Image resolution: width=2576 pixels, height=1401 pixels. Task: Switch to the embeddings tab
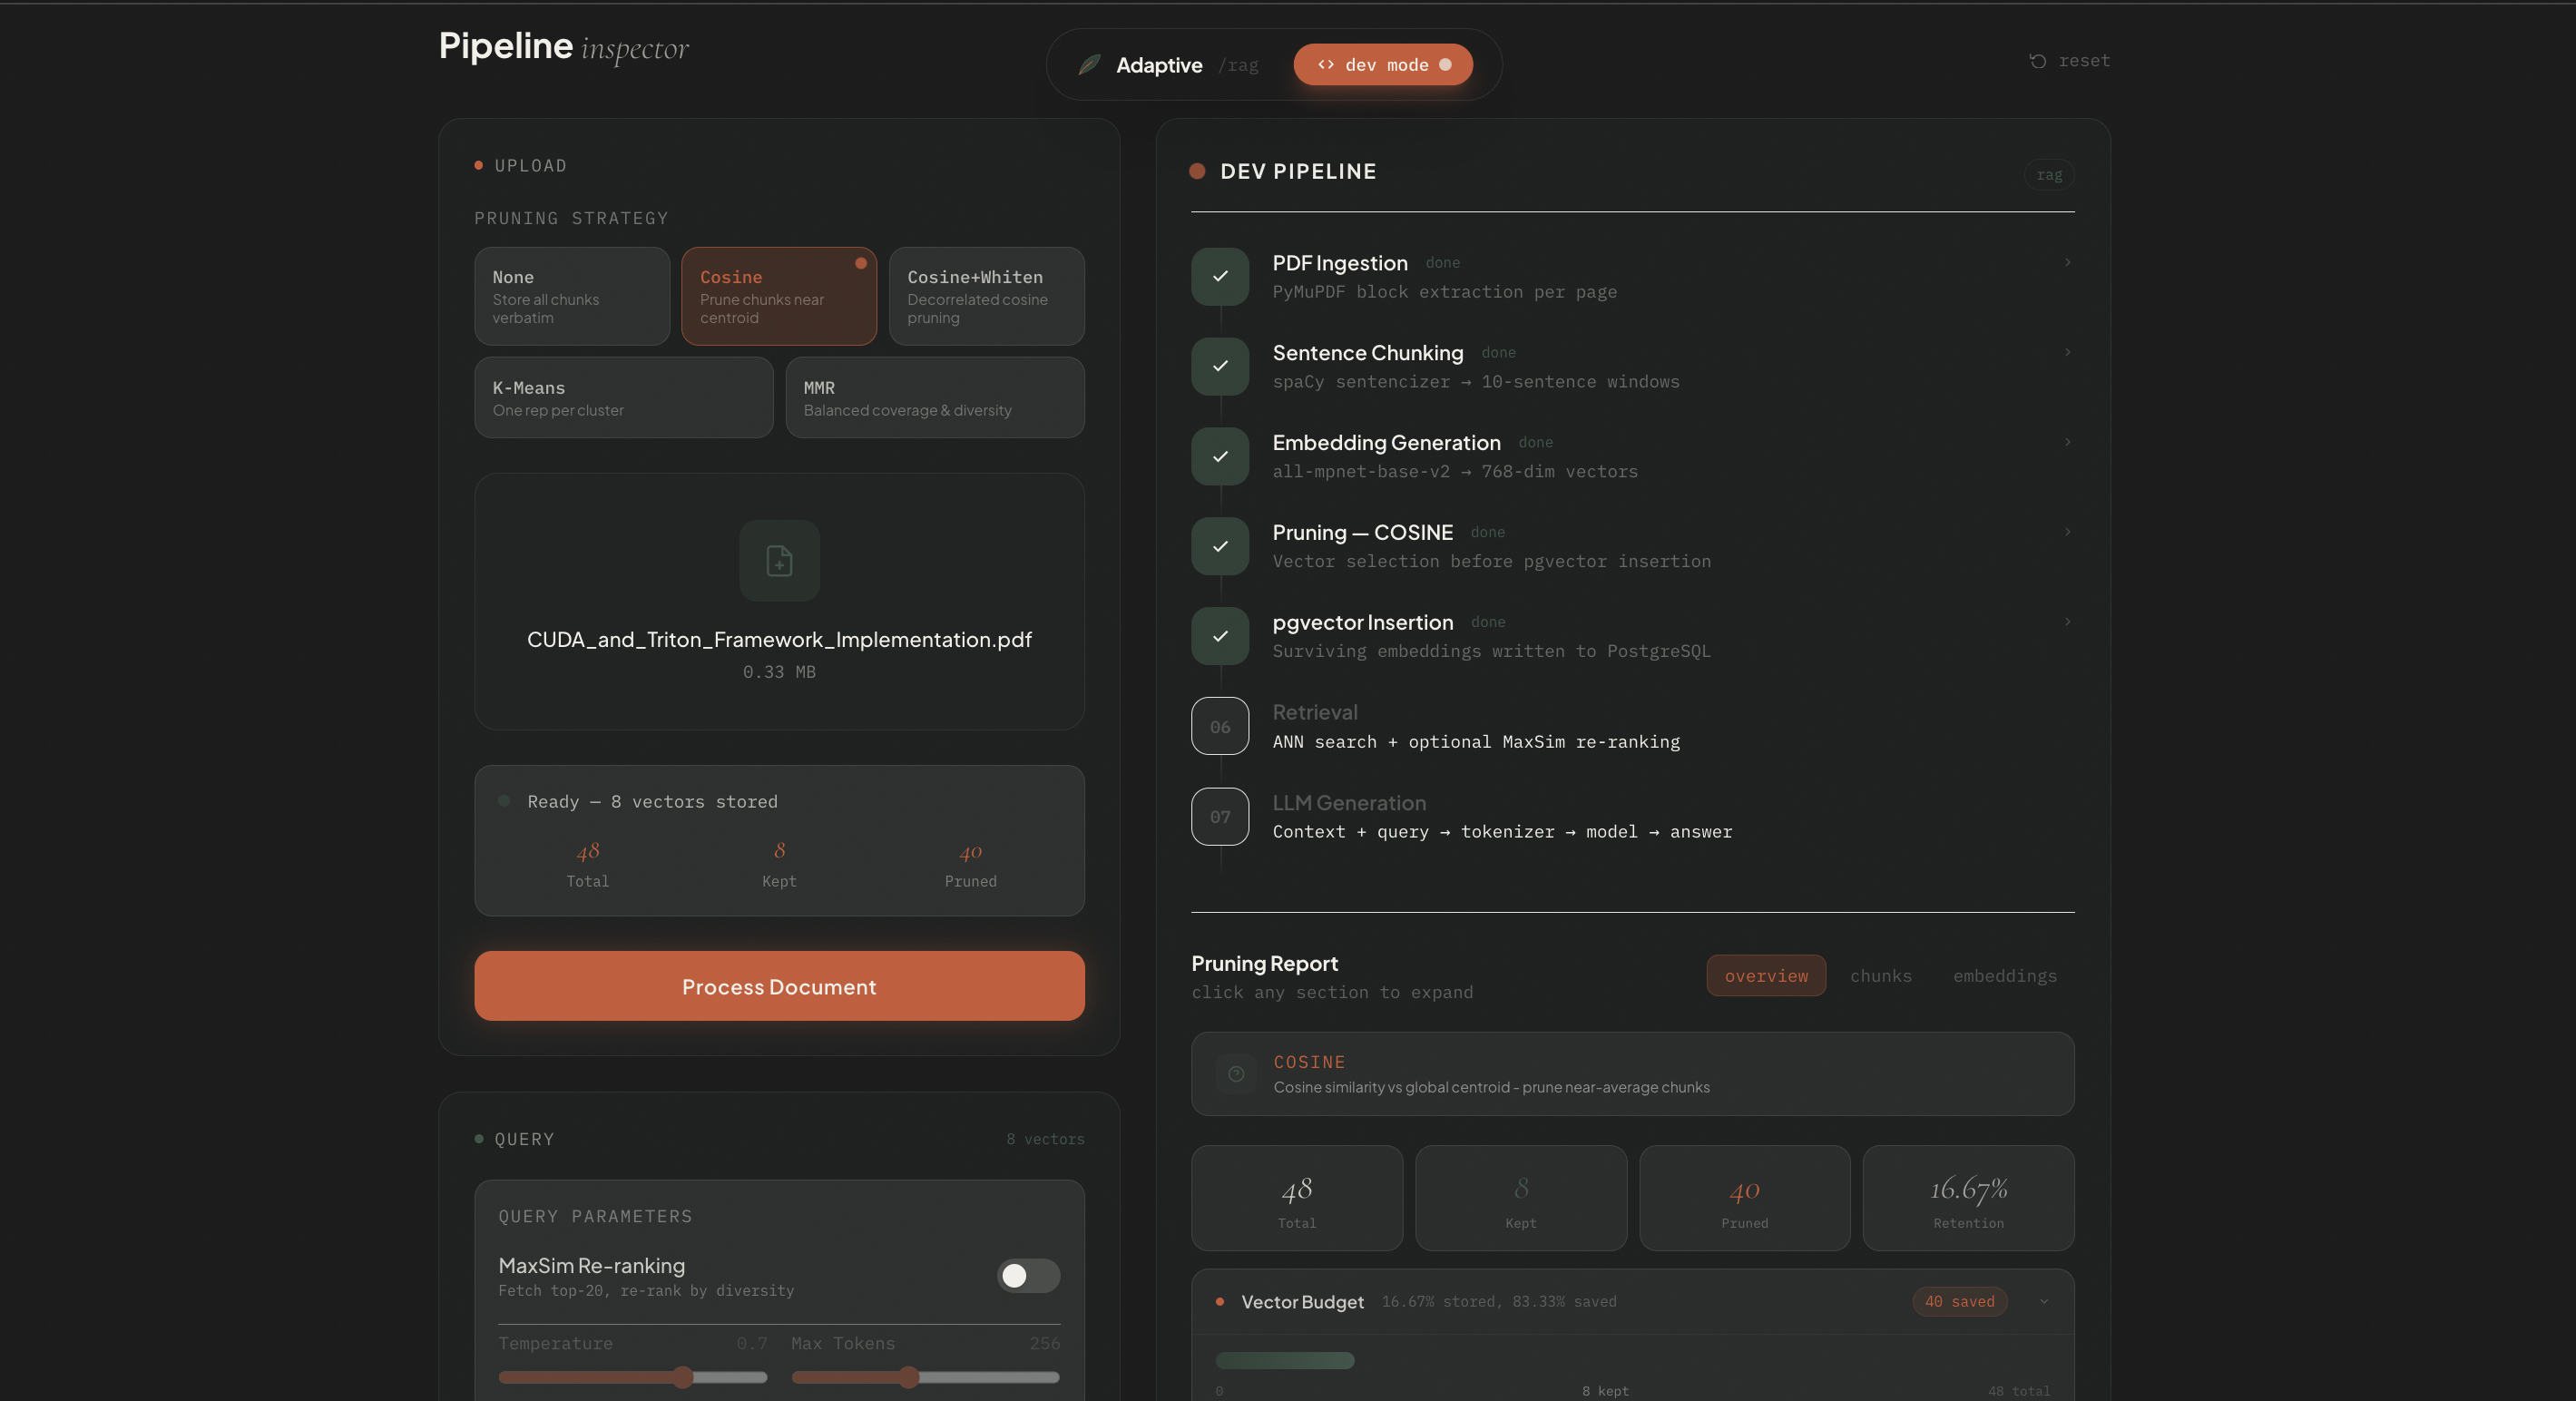pyautogui.click(x=2004, y=976)
